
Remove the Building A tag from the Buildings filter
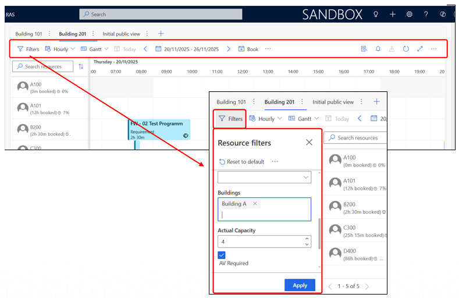pyautogui.click(x=255, y=204)
